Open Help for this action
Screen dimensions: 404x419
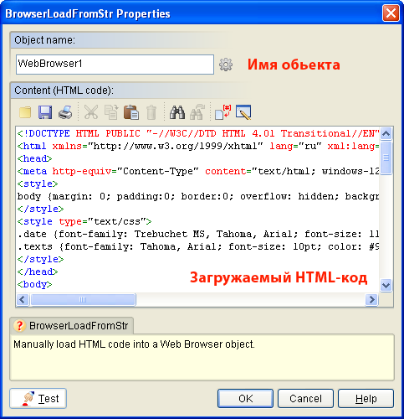point(366,398)
